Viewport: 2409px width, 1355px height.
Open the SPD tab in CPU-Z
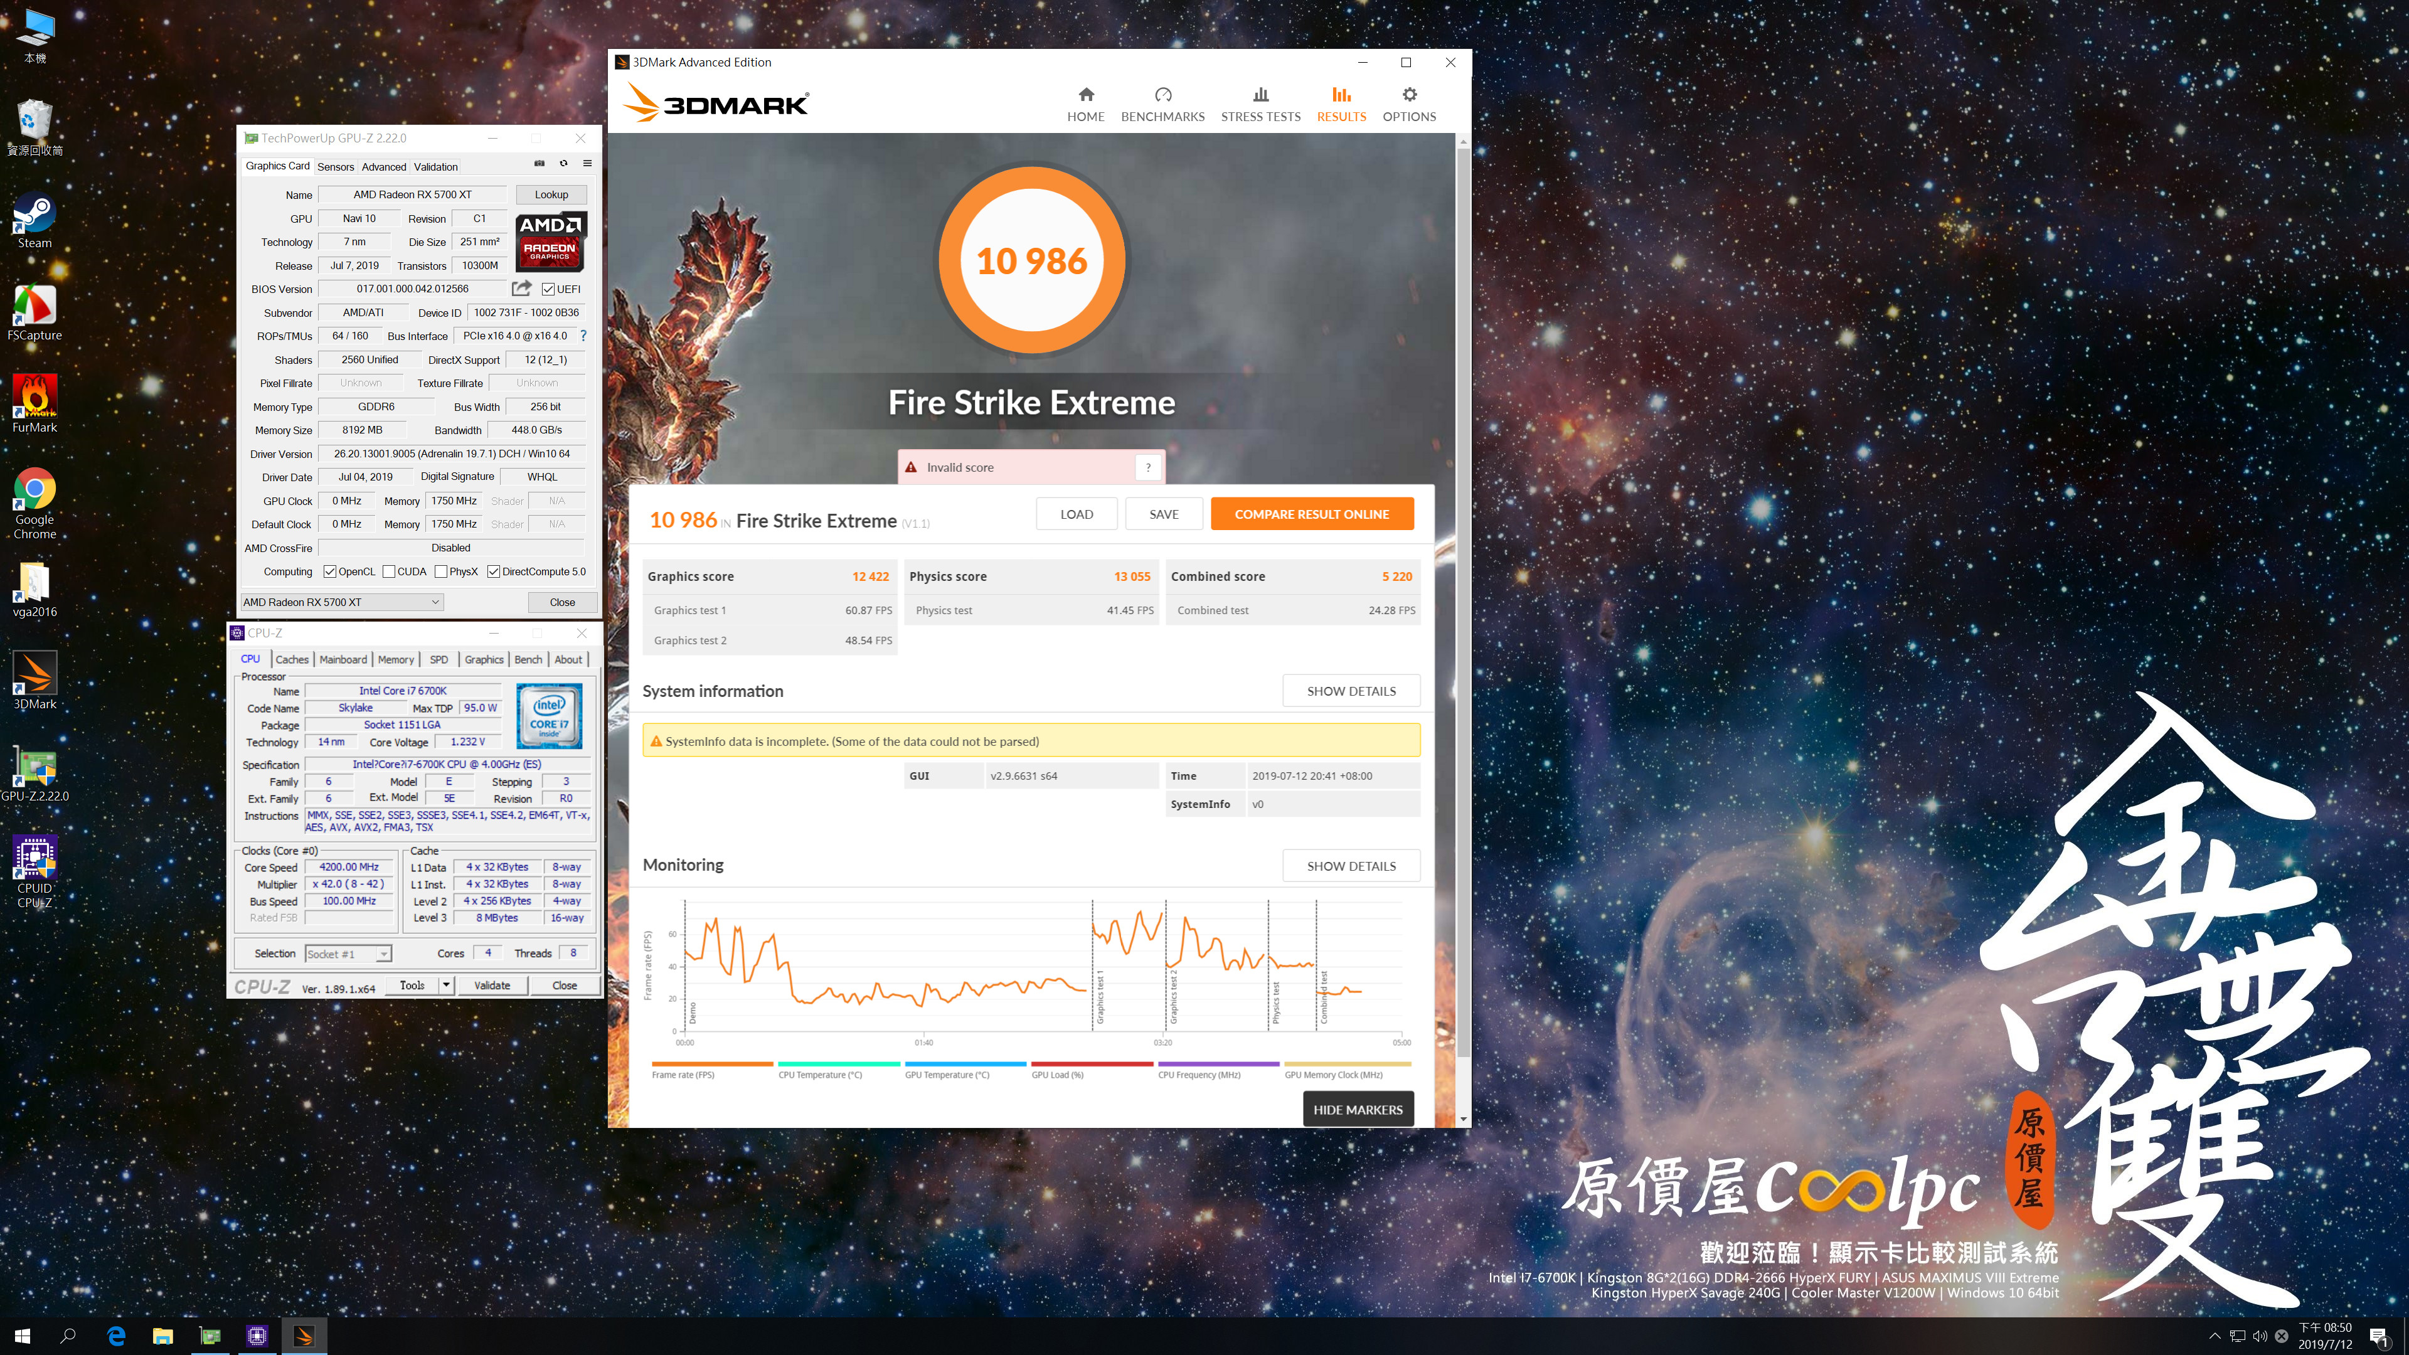439,659
